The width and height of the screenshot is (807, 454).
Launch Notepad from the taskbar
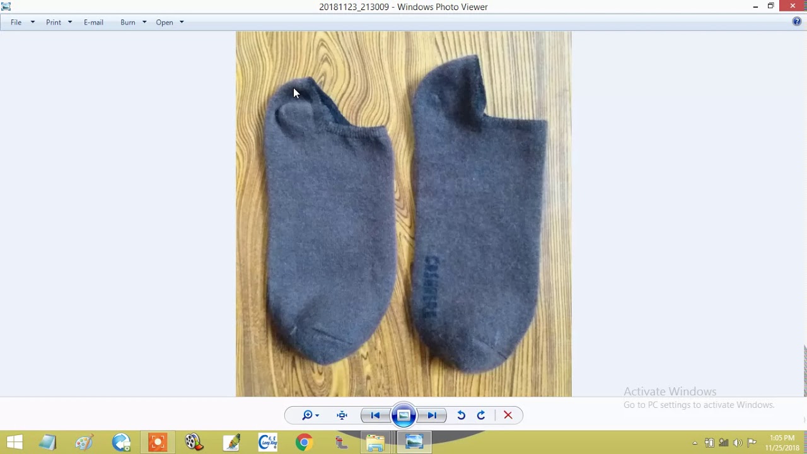click(x=47, y=442)
